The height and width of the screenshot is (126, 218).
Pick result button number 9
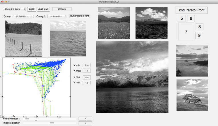pos(199,36)
